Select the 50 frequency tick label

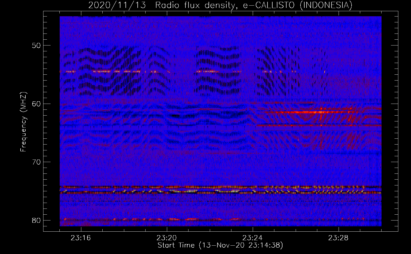[x=36, y=45]
